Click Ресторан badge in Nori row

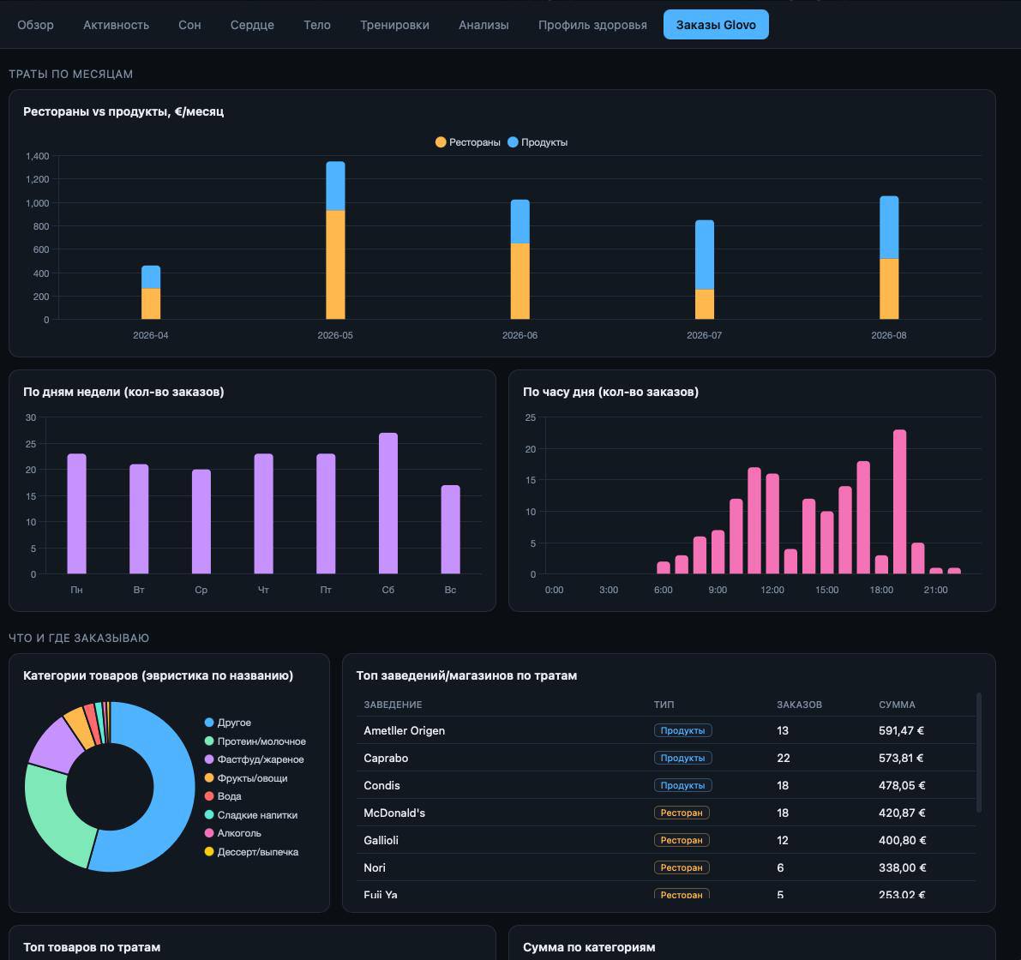coord(682,867)
